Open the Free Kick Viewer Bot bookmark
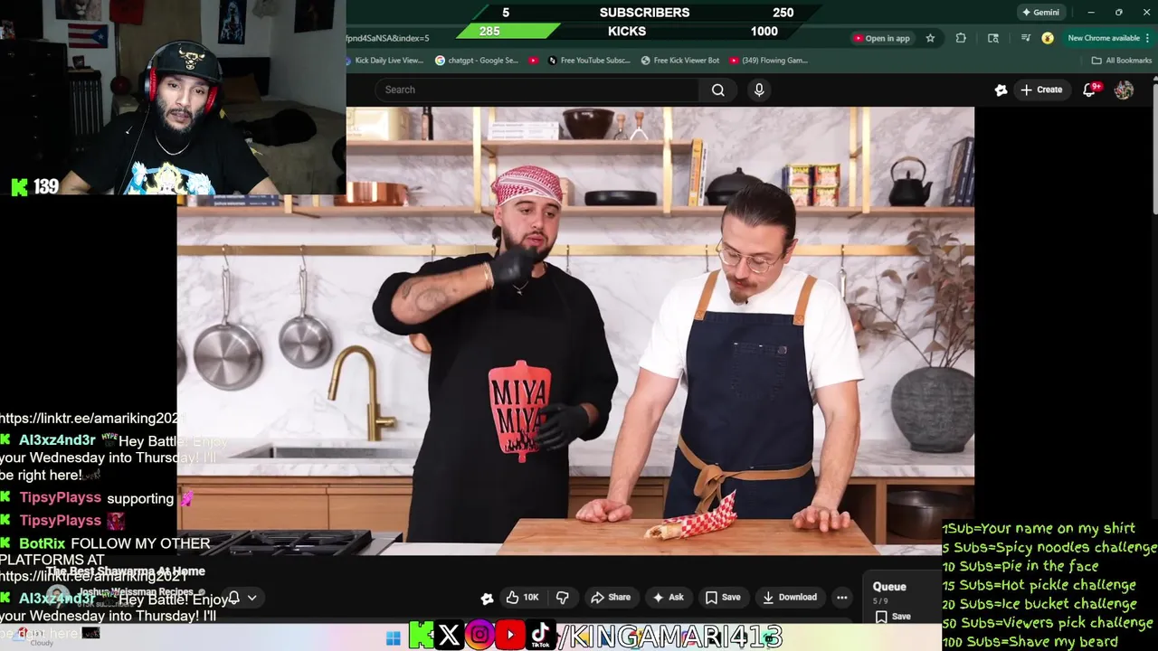The image size is (1158, 651). pyautogui.click(x=680, y=61)
